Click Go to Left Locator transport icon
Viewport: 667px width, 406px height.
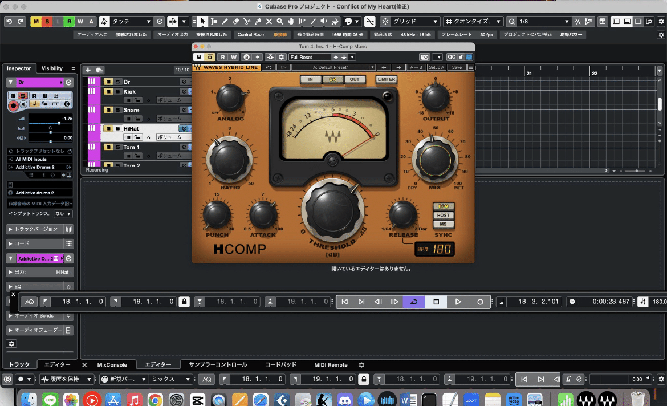[344, 302]
